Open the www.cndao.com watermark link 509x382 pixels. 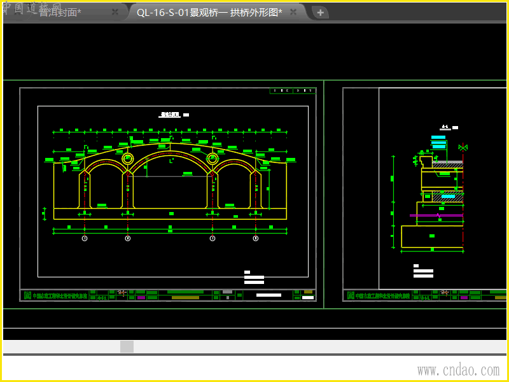pyautogui.click(x=458, y=370)
